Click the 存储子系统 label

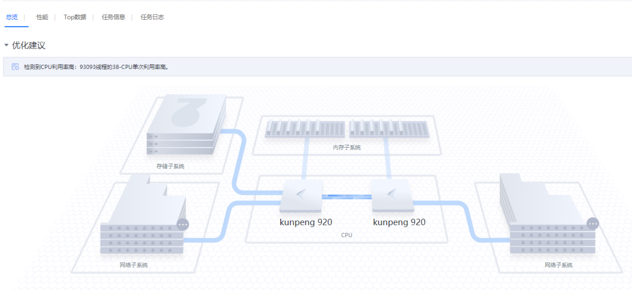point(170,166)
